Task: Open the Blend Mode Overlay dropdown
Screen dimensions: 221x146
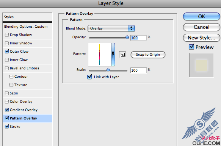Action: pyautogui.click(x=111, y=28)
